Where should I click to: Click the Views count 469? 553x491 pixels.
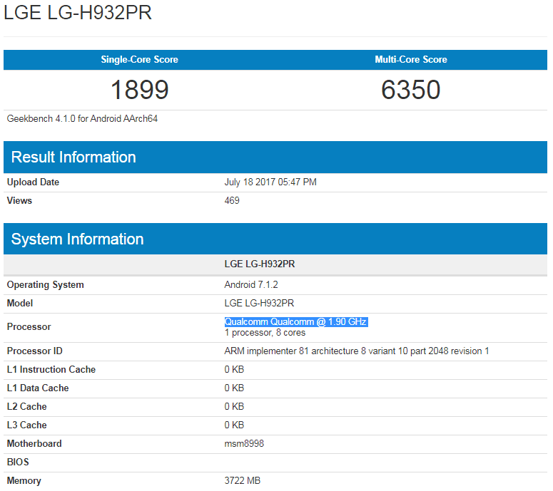(x=232, y=201)
